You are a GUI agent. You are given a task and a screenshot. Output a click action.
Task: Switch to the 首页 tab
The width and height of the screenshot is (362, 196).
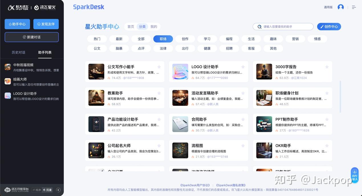[x=131, y=27]
